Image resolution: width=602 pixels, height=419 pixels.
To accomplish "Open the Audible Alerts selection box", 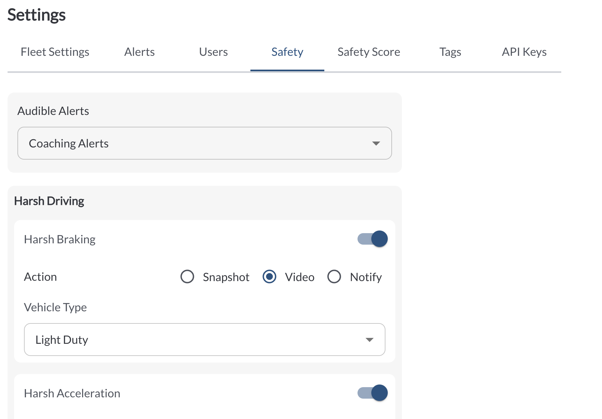I will coord(204,143).
